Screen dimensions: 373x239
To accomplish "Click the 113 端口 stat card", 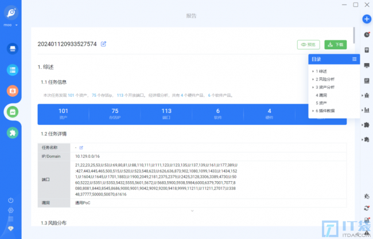I will click(166, 114).
